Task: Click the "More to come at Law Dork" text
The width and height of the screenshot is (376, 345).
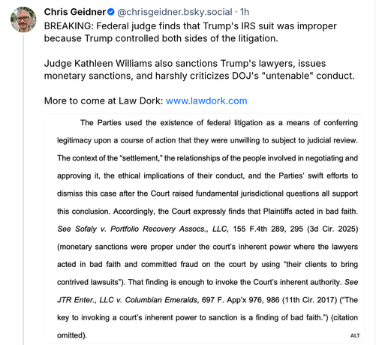Action: click(104, 100)
